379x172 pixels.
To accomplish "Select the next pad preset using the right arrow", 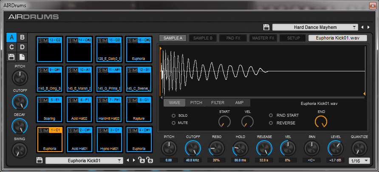I will (134, 161).
